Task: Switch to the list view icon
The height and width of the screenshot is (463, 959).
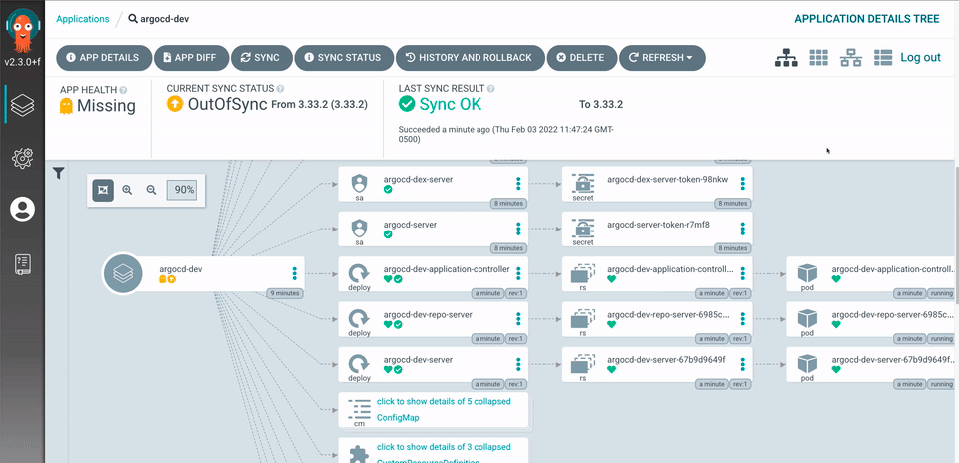Action: pyautogui.click(x=883, y=58)
